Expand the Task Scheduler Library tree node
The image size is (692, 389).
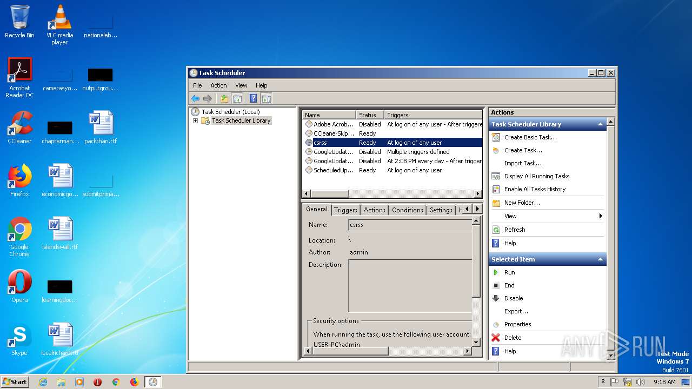[195, 120]
